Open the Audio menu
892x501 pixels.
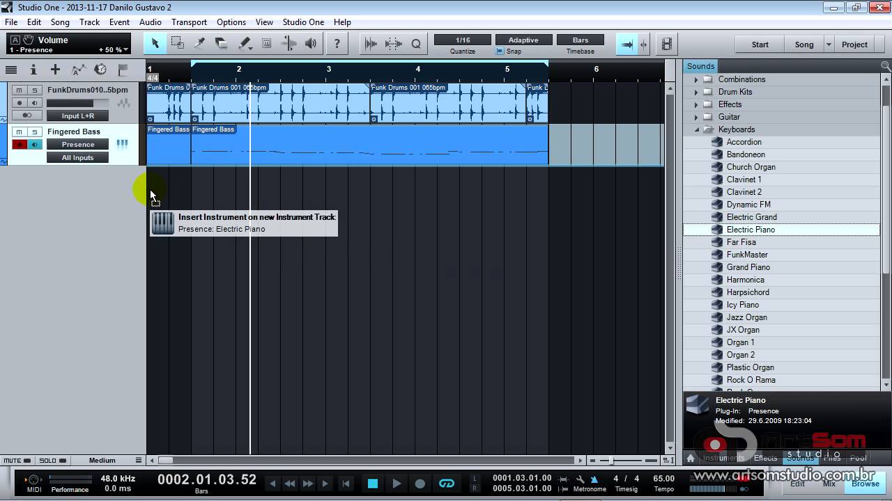pyautogui.click(x=150, y=22)
